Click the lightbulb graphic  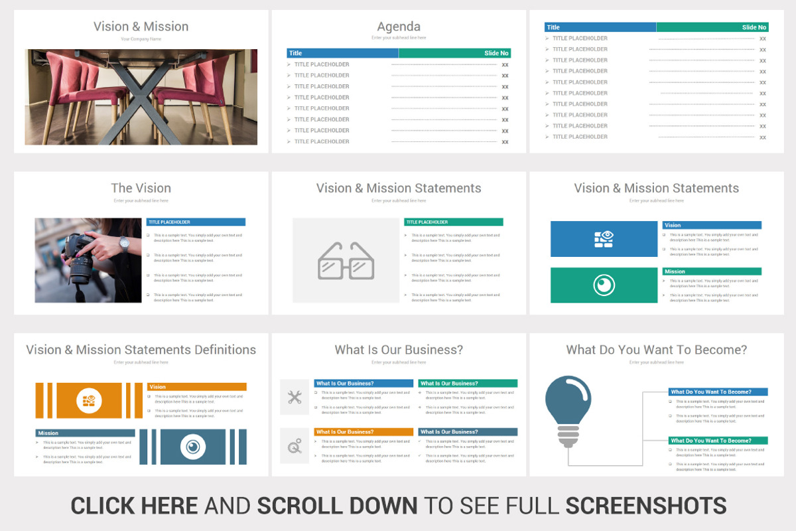[568, 411]
